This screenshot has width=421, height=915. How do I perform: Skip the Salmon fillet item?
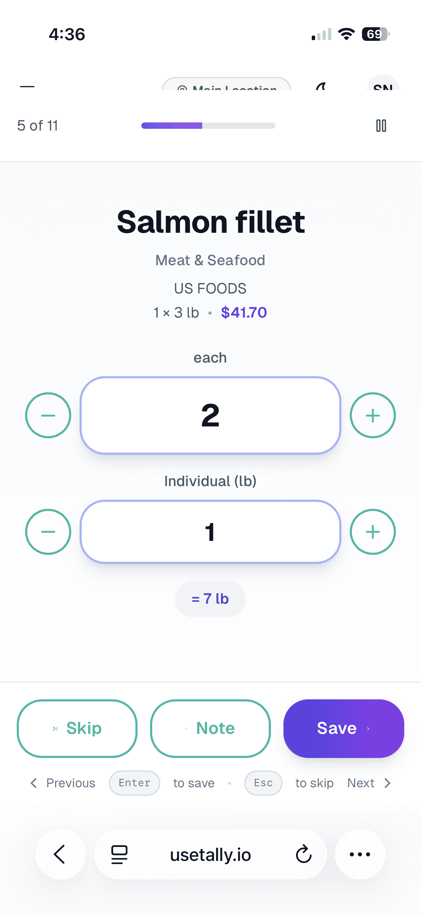pos(77,728)
